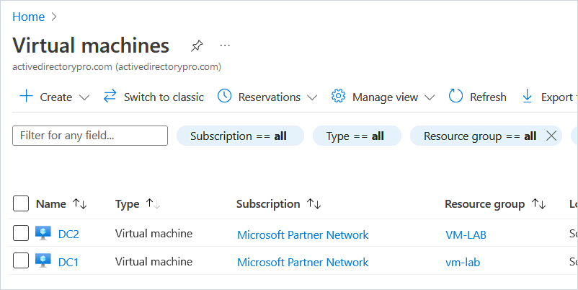
Task: Click the Subscription column header text
Action: coord(268,203)
